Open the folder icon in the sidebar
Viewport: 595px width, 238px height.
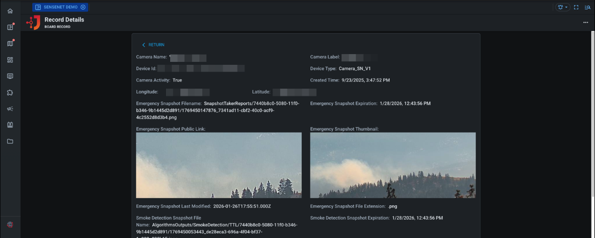[10, 142]
